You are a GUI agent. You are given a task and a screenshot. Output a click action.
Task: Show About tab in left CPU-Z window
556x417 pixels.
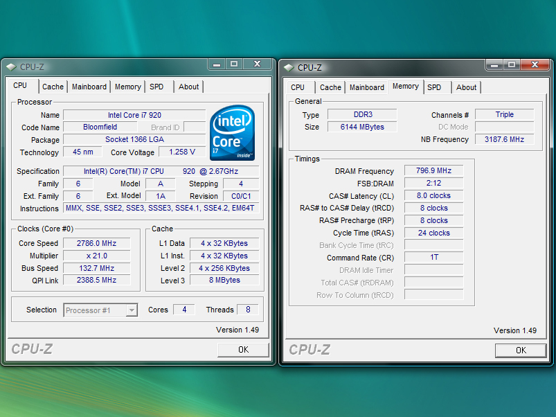point(188,87)
